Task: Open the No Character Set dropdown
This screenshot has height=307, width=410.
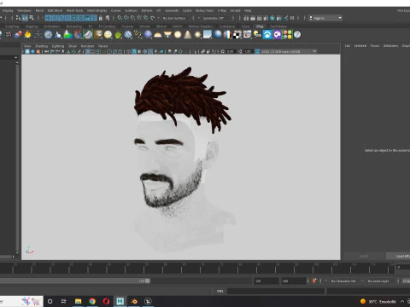Action: tap(343, 281)
